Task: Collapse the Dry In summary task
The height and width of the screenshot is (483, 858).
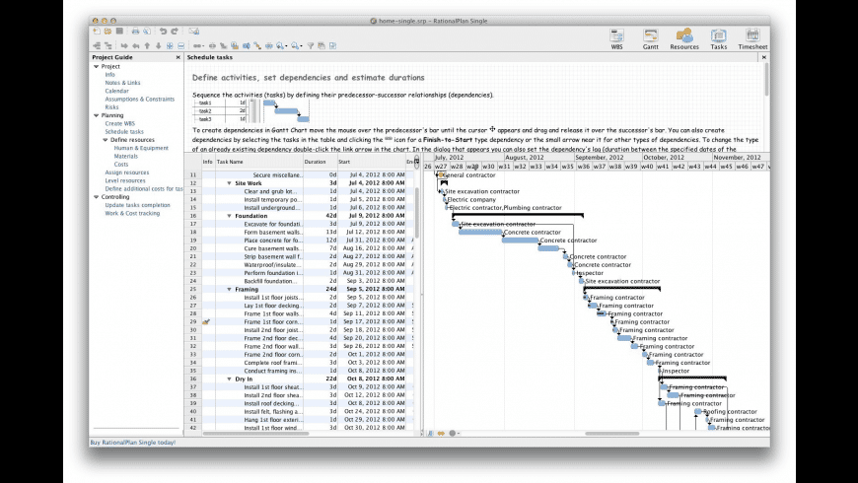Action: (x=229, y=379)
